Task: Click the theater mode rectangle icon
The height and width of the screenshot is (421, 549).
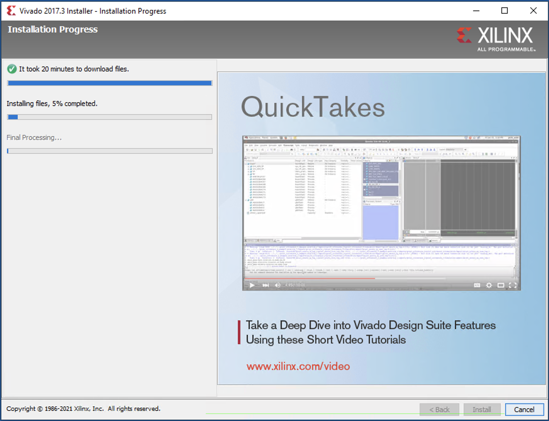Action: [x=501, y=285]
